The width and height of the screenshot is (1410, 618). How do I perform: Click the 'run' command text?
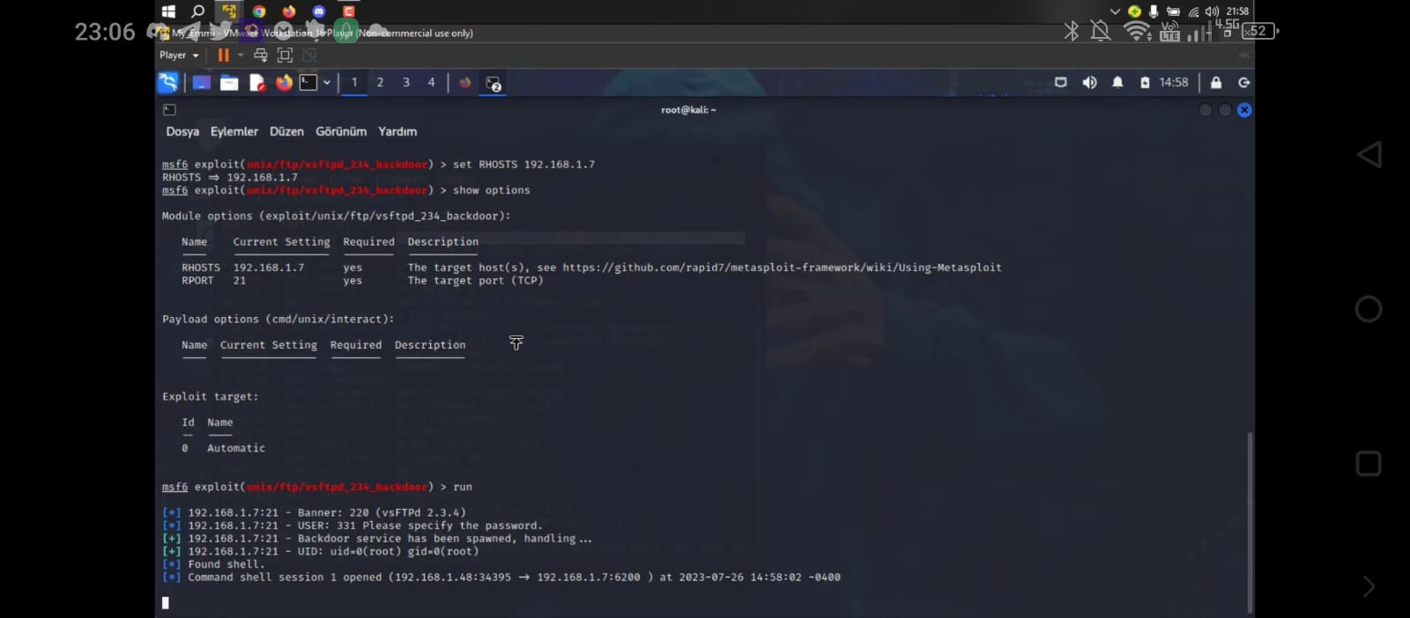click(x=463, y=487)
